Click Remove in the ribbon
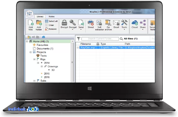Screen dimensions: 178x117 pyautogui.click(x=51, y=29)
